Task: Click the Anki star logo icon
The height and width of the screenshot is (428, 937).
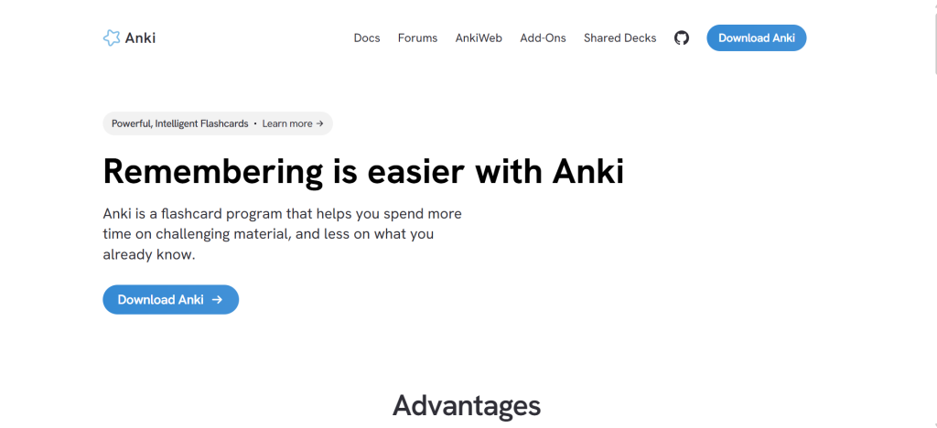Action: point(112,37)
